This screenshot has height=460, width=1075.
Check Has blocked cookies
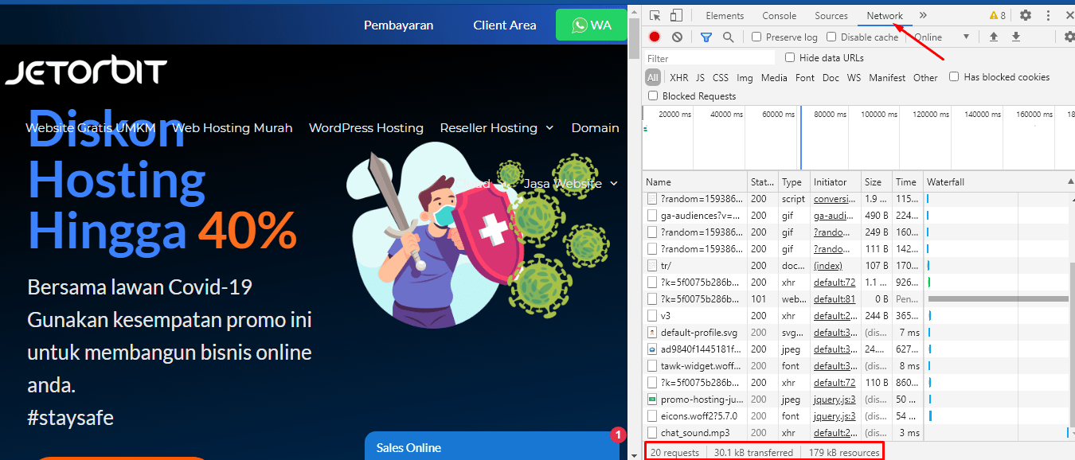click(x=954, y=76)
